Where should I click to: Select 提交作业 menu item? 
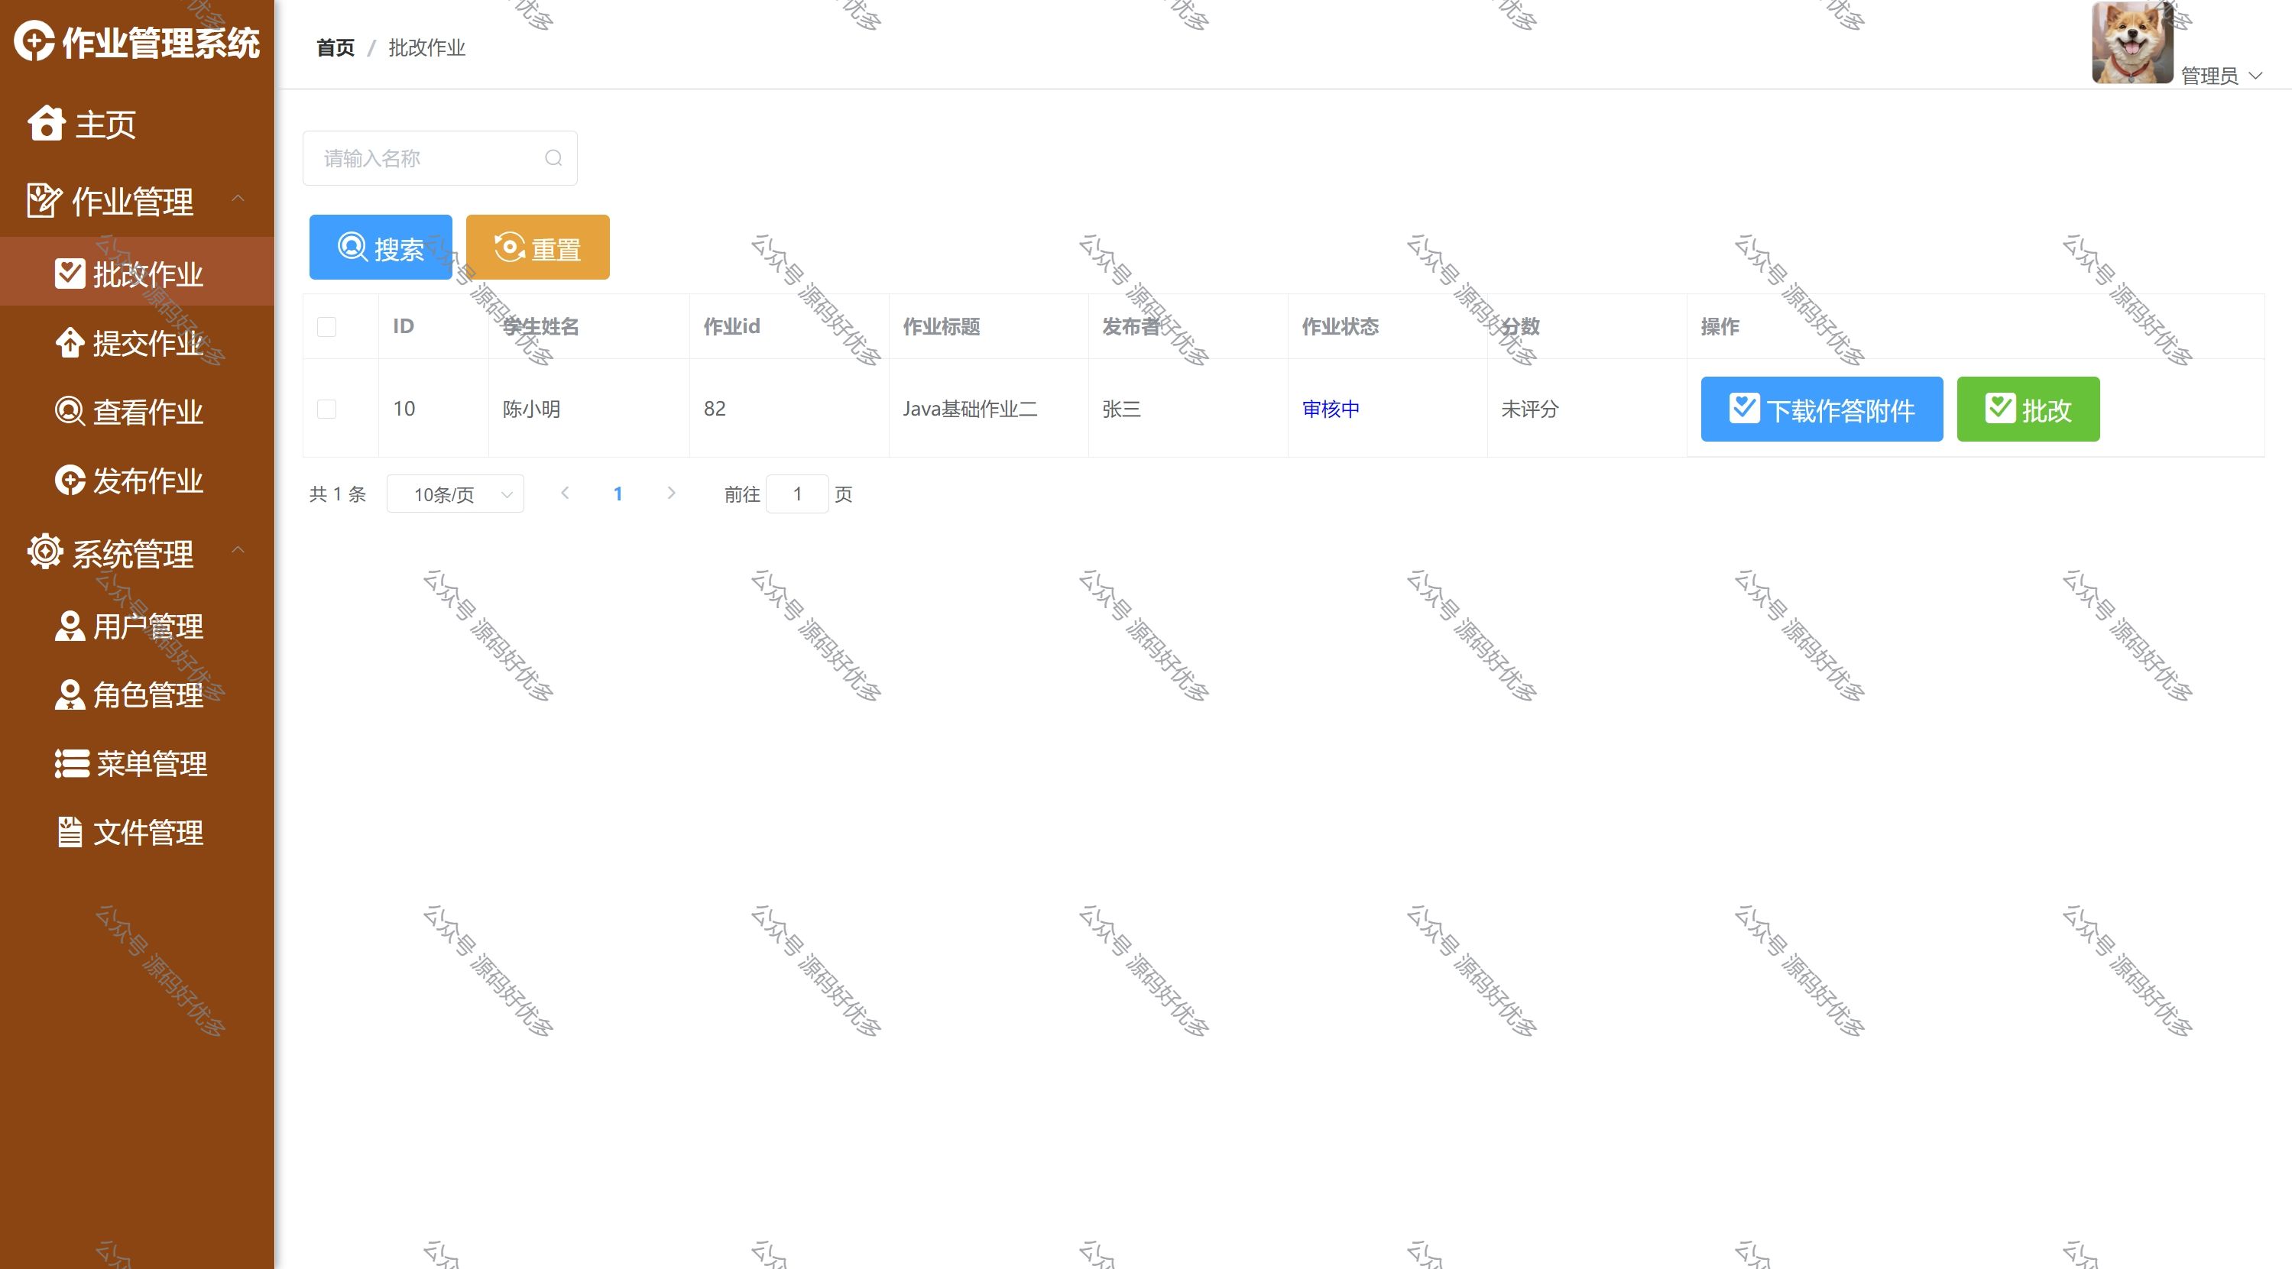coord(137,342)
